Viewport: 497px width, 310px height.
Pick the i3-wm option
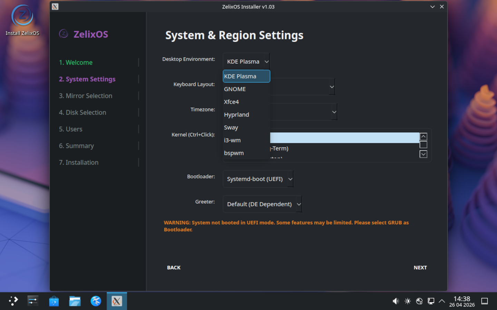[232, 140]
